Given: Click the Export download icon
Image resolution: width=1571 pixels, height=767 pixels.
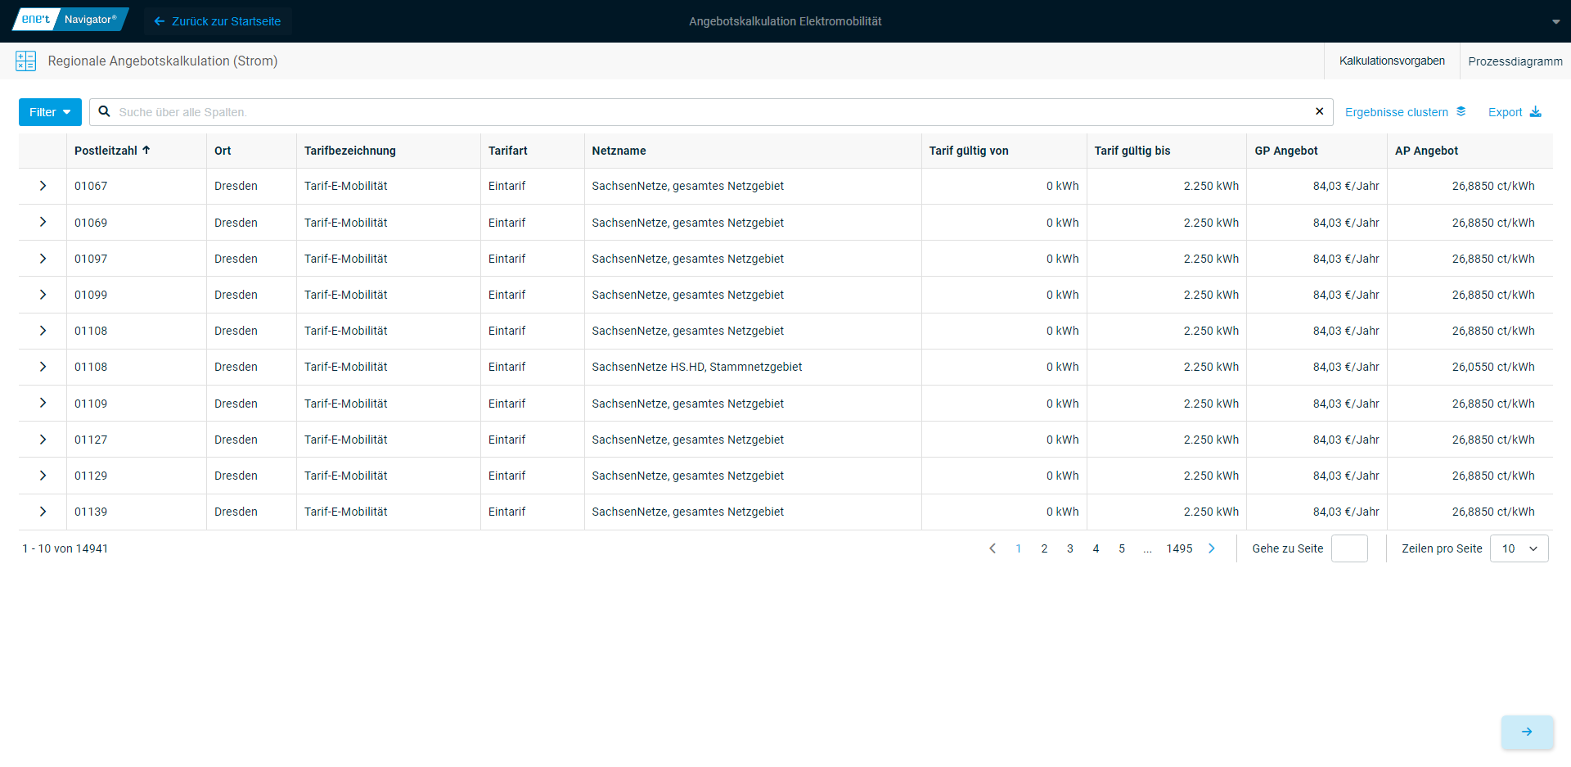Looking at the screenshot, I should (x=1535, y=112).
